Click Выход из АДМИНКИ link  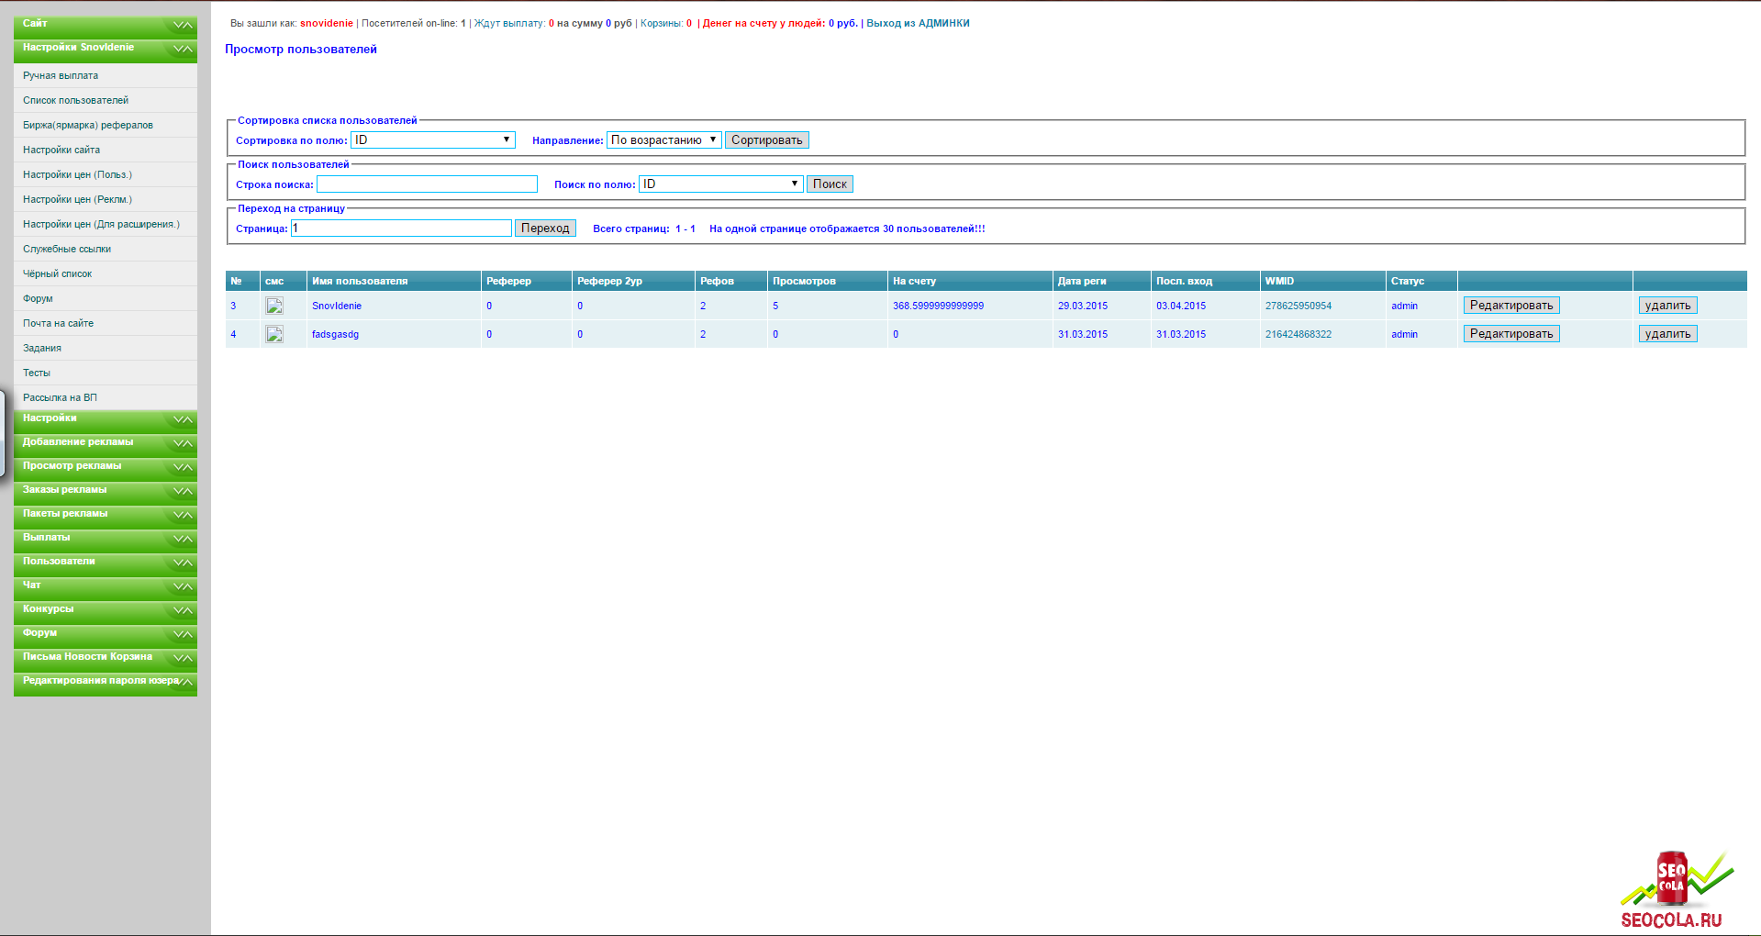(x=918, y=24)
